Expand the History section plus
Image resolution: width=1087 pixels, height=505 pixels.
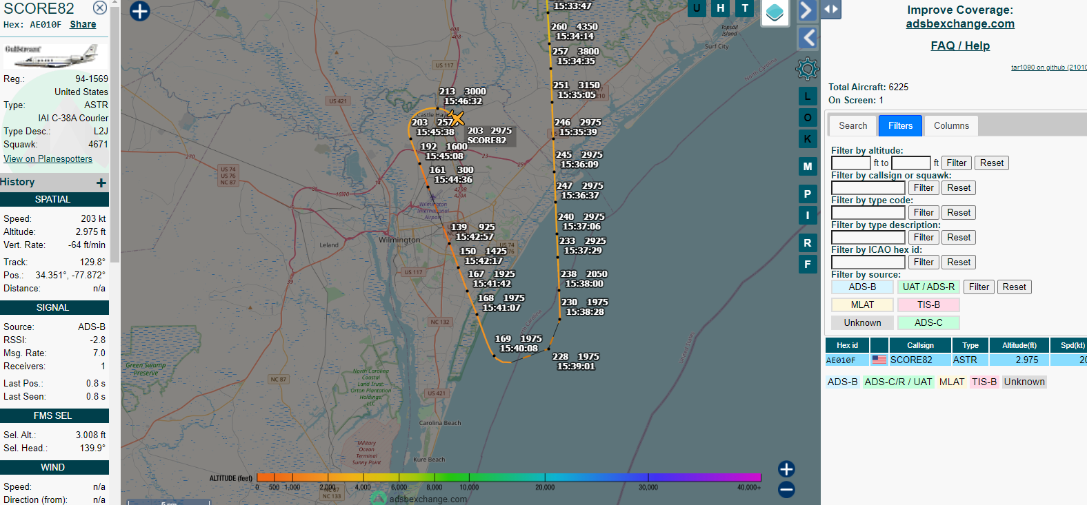(x=101, y=183)
